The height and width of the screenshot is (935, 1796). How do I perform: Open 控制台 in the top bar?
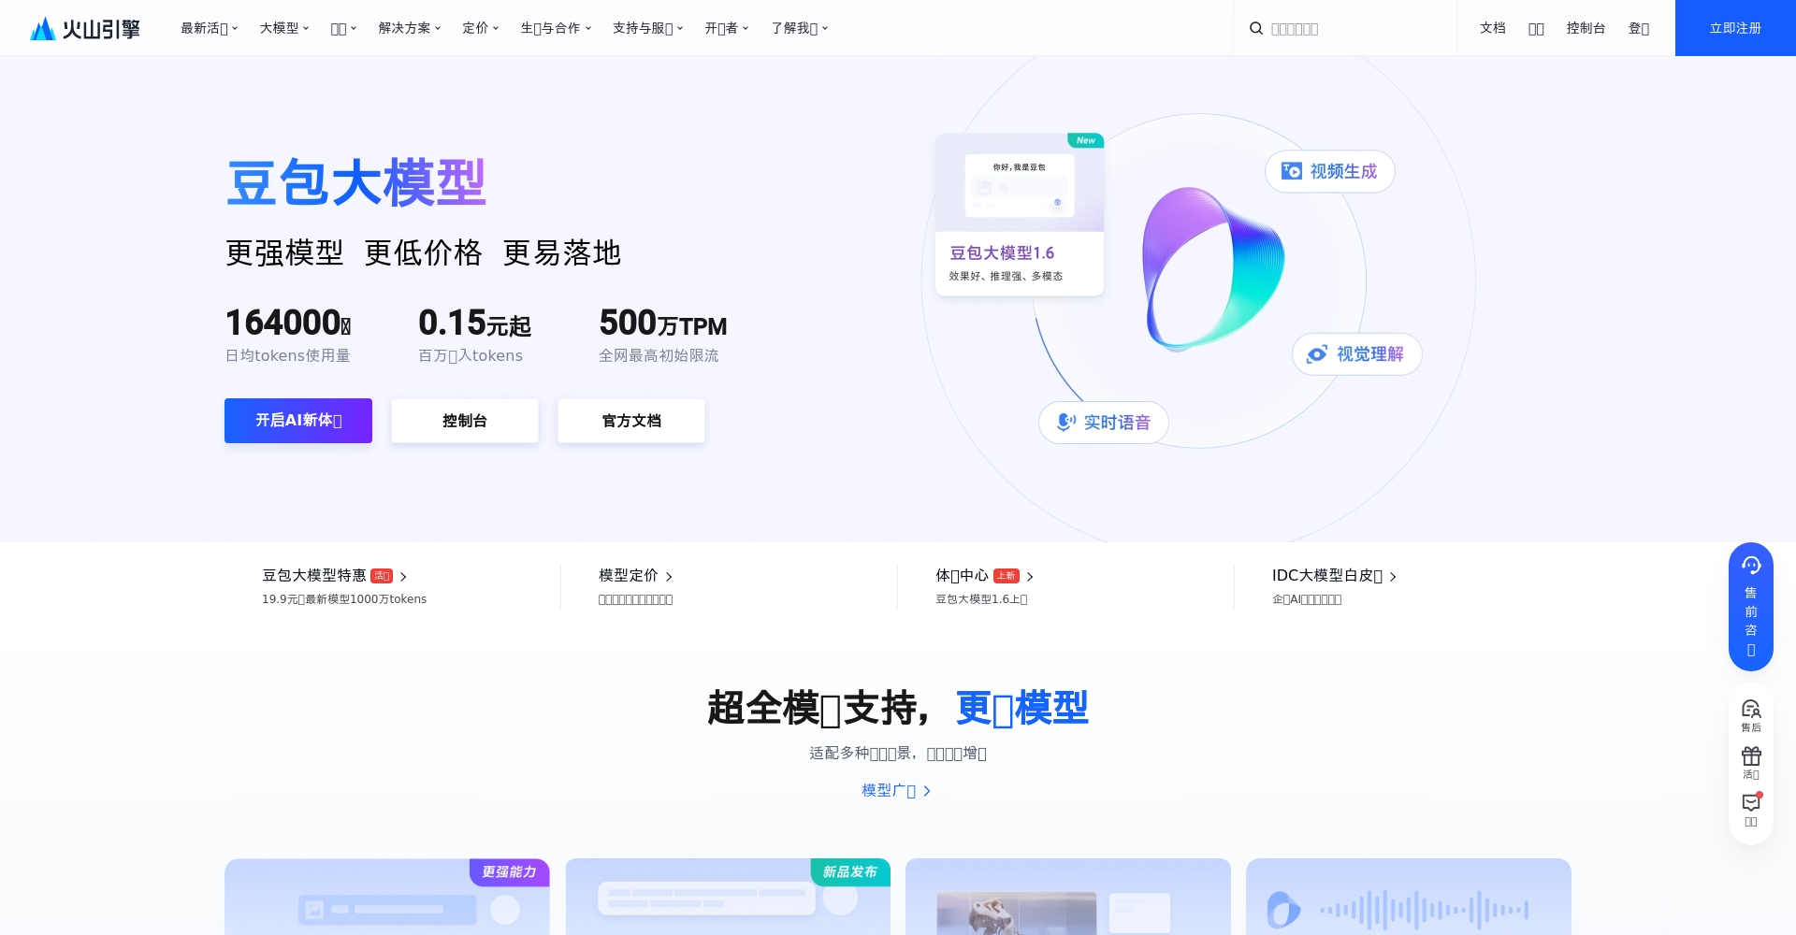click(1586, 28)
